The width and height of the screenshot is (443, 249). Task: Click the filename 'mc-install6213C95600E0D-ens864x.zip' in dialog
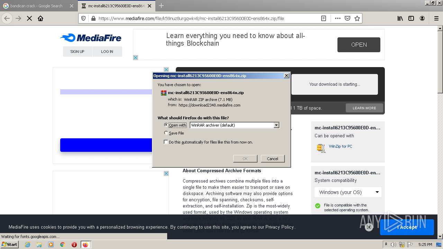206,93
